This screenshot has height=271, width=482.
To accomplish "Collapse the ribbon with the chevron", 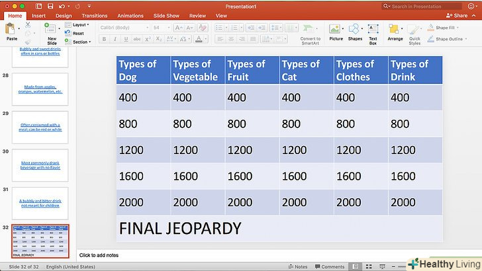I will pos(473,15).
